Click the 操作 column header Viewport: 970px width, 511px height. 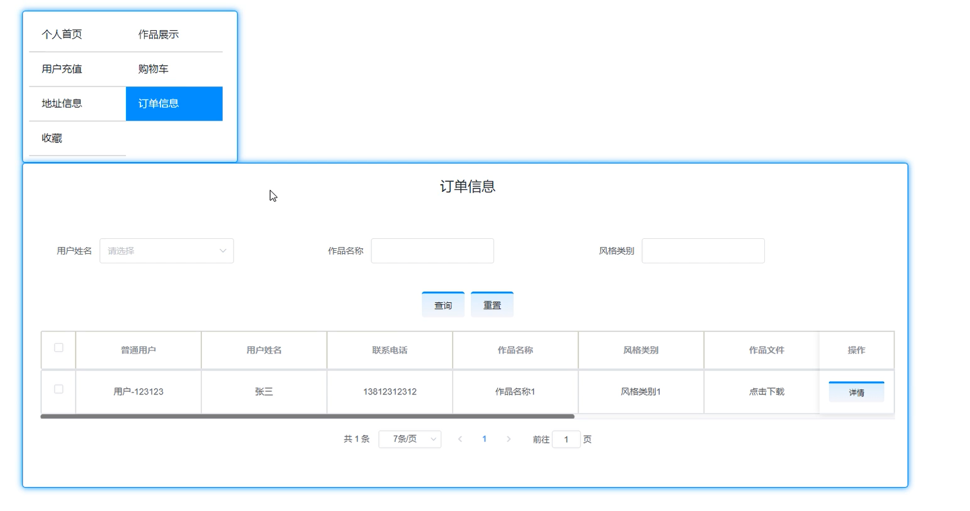click(857, 350)
